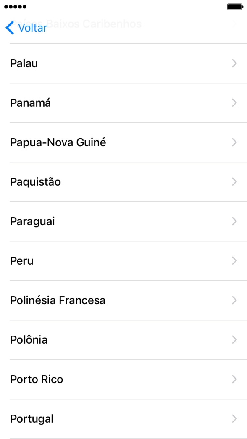Open the Panamá disclosure chevron
Image resolution: width=247 pixels, height=439 pixels.
pyautogui.click(x=235, y=103)
